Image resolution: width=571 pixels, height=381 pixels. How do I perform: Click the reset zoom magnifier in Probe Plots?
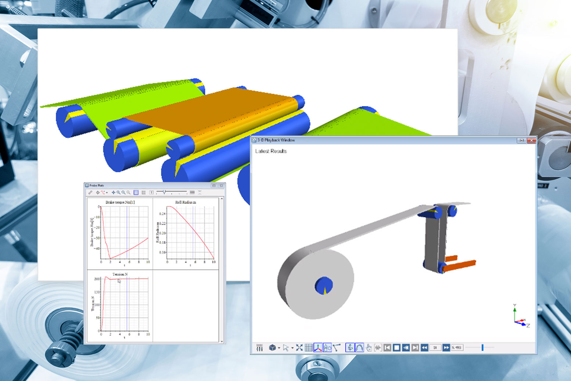(x=129, y=192)
